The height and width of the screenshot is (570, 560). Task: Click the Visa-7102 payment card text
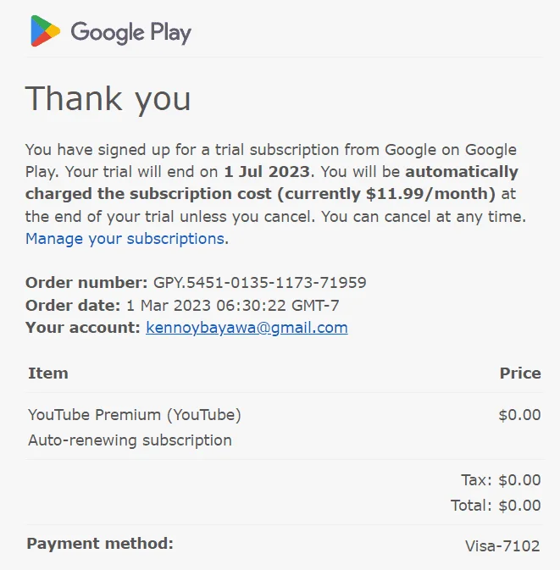[x=502, y=545]
